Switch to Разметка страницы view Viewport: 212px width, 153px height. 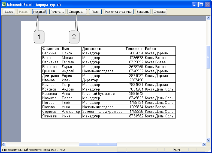click(119, 12)
